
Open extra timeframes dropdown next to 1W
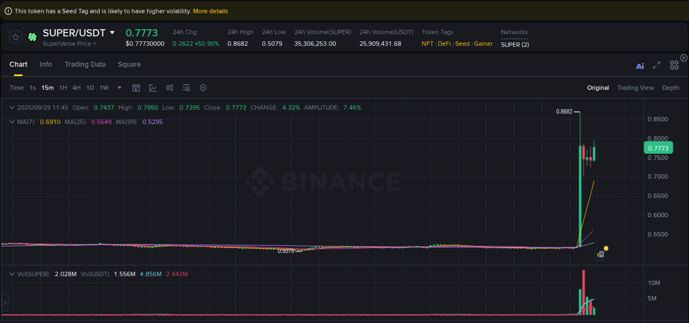pos(119,88)
